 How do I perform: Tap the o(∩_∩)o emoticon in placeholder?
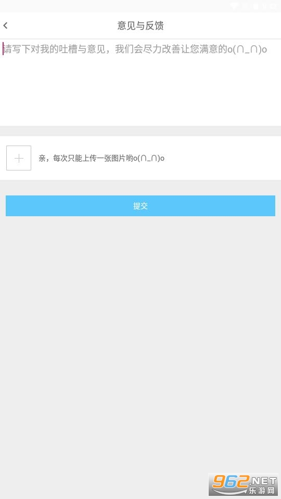click(247, 49)
